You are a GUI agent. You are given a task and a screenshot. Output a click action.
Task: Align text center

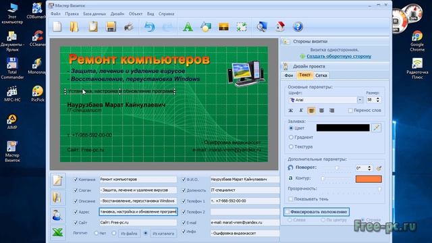pos(321,111)
